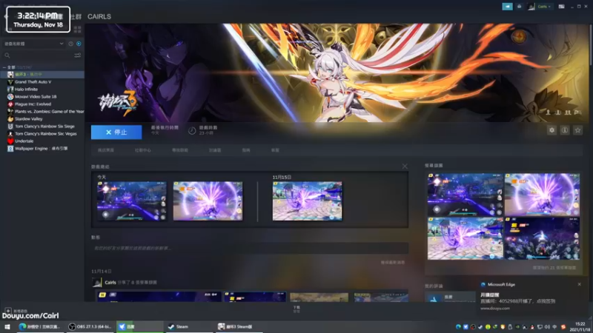593x333 pixels.
Task: Open bottom-right screenshot in screenshots panel
Action: coord(542,238)
